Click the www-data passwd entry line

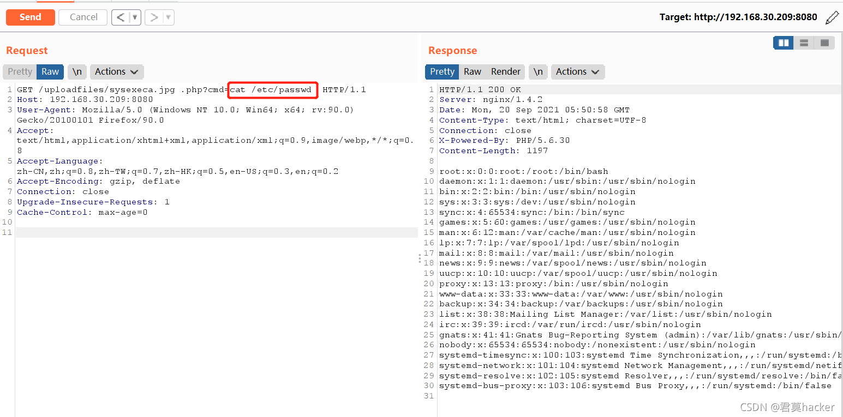click(581, 294)
